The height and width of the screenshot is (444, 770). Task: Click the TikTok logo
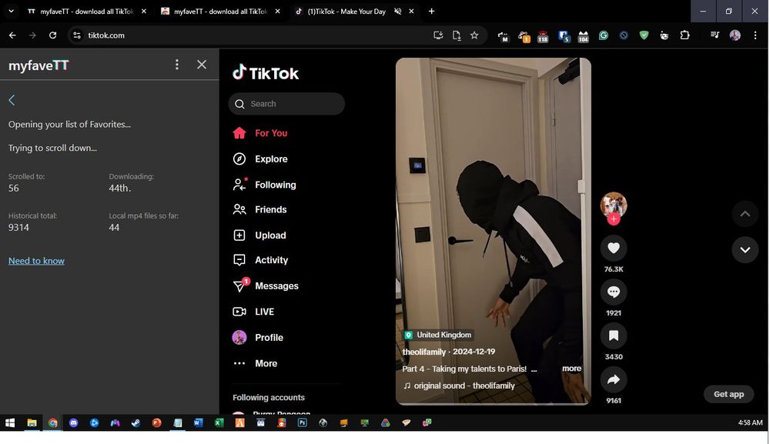(266, 72)
